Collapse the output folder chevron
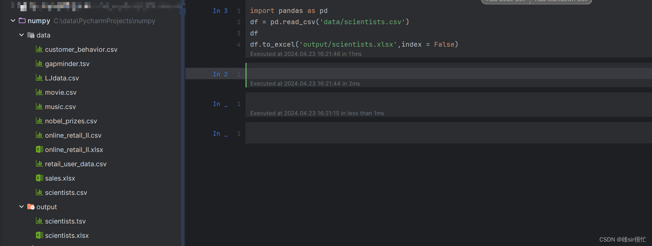This screenshot has height=246, width=652. (21, 207)
